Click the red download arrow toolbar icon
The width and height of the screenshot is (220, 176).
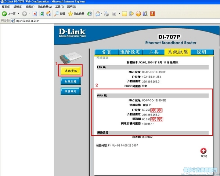152,14
